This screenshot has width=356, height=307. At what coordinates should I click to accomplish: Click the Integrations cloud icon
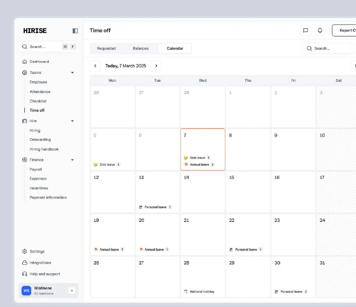coord(25,262)
